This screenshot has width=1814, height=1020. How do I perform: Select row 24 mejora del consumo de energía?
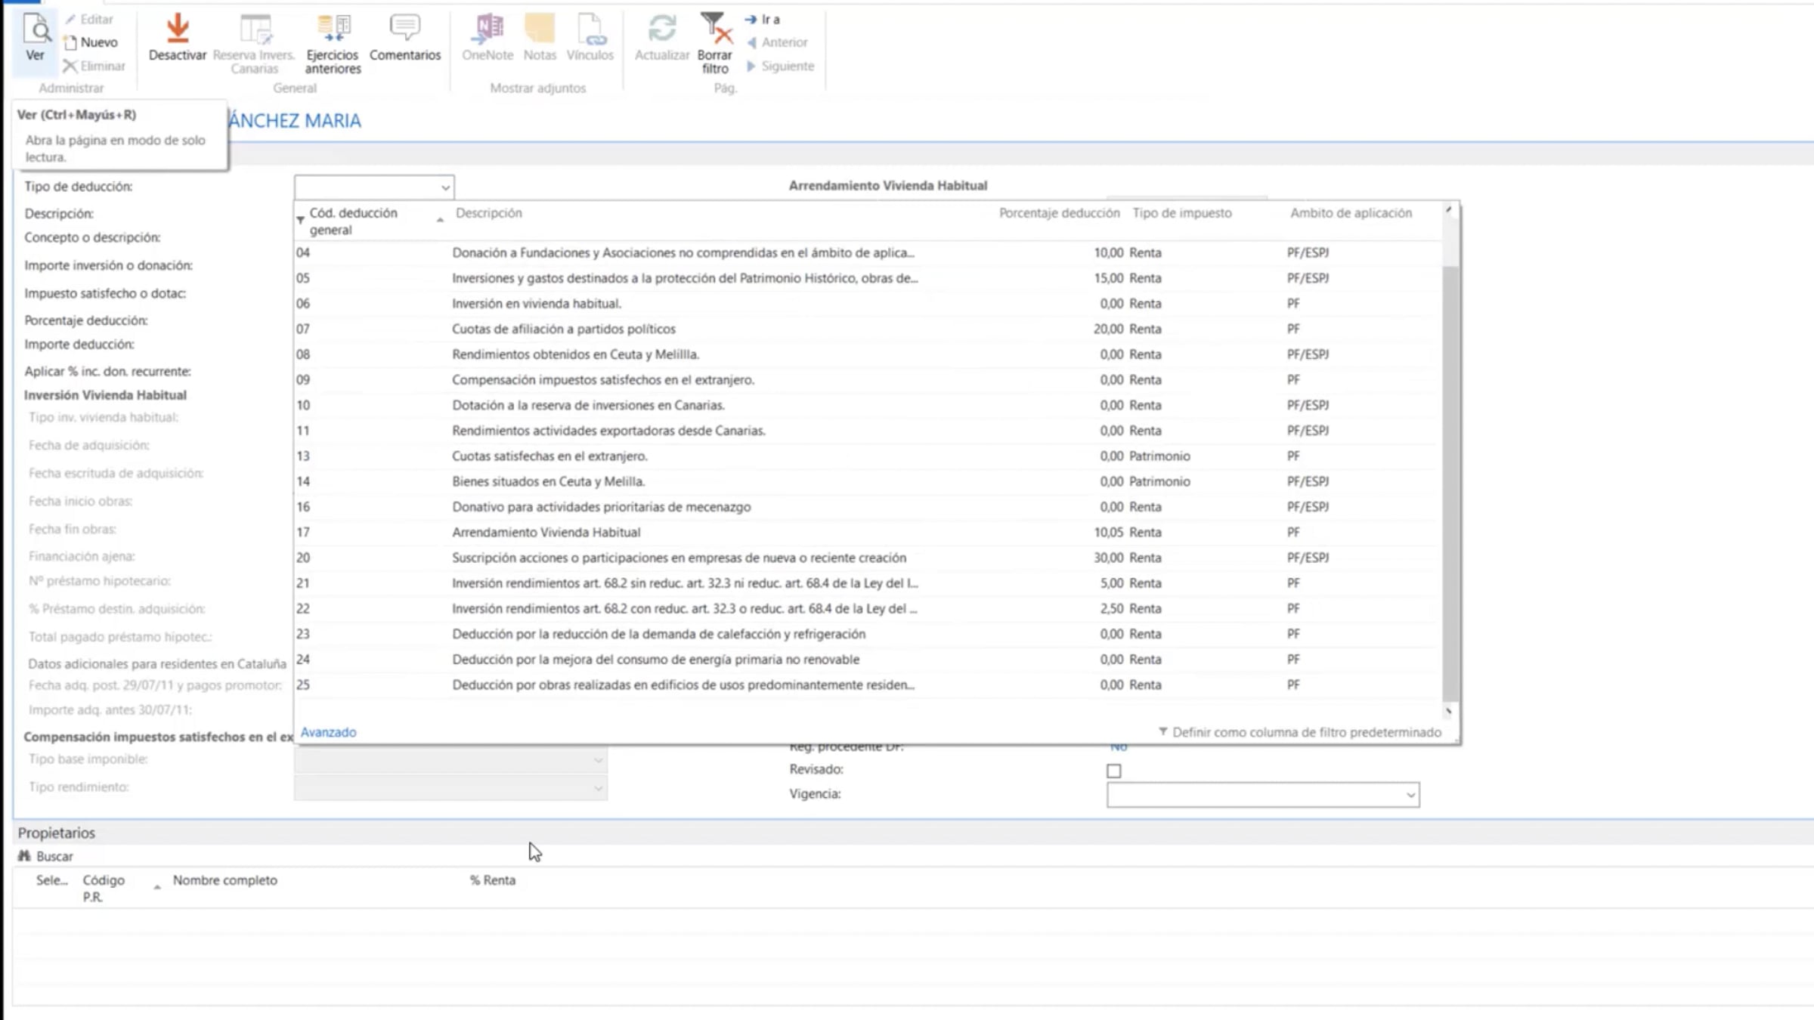(867, 660)
